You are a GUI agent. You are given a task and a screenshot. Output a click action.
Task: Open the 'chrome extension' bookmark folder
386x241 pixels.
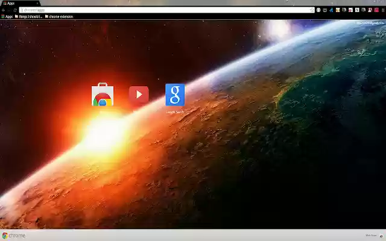click(x=59, y=16)
